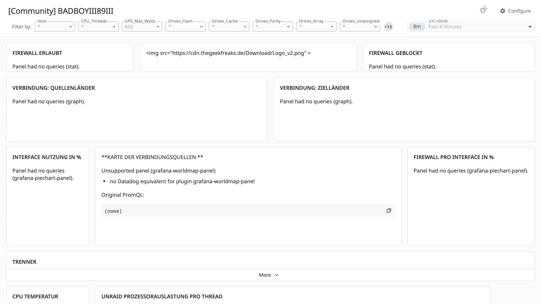Click the Original PromQL label
This screenshot has height=304, width=541.
click(x=123, y=195)
